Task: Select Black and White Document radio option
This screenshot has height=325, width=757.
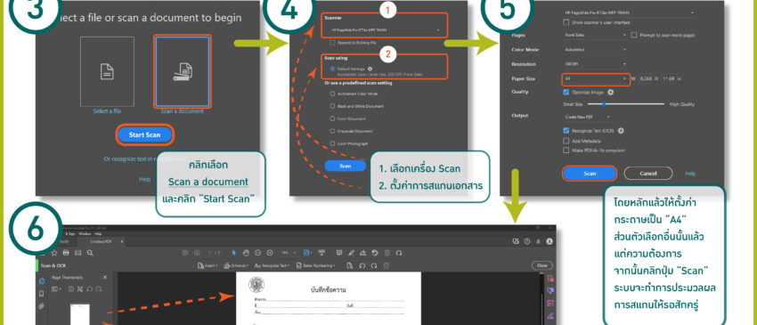Action: coord(332,106)
